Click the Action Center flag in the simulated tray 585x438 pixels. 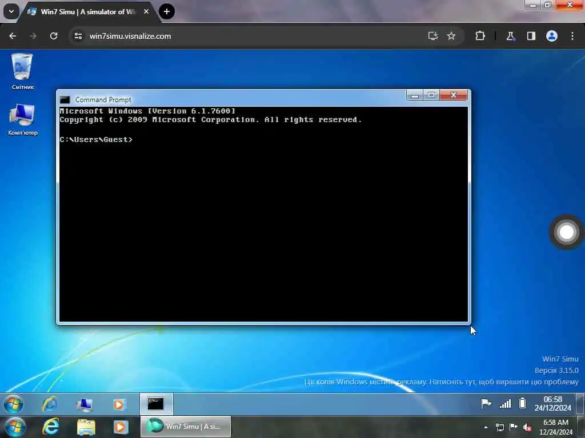point(486,403)
